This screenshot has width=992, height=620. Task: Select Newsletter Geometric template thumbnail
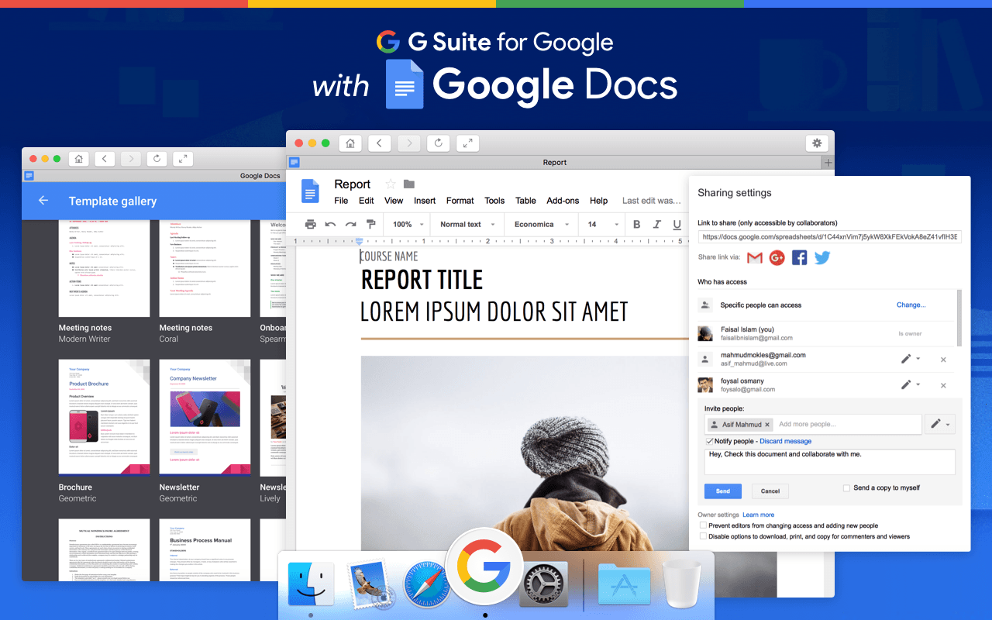pos(205,417)
